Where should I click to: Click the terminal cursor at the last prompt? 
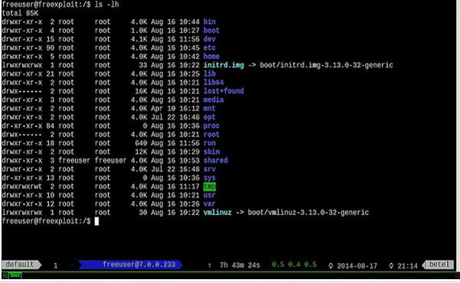coord(97,221)
